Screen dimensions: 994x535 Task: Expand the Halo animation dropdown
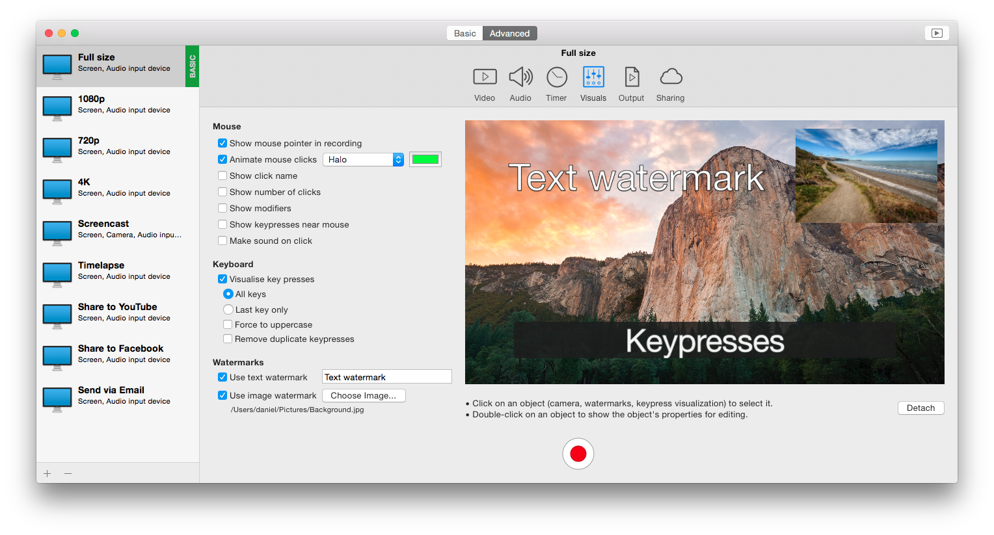coord(363,159)
